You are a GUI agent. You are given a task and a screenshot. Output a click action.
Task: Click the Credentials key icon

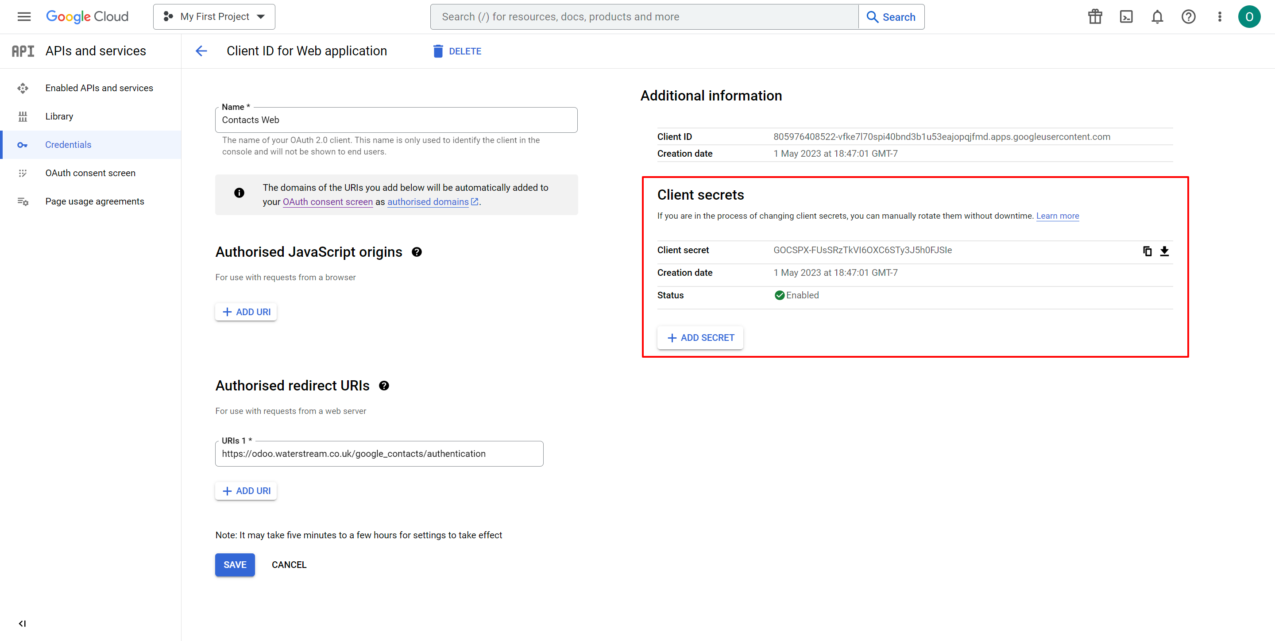point(23,145)
